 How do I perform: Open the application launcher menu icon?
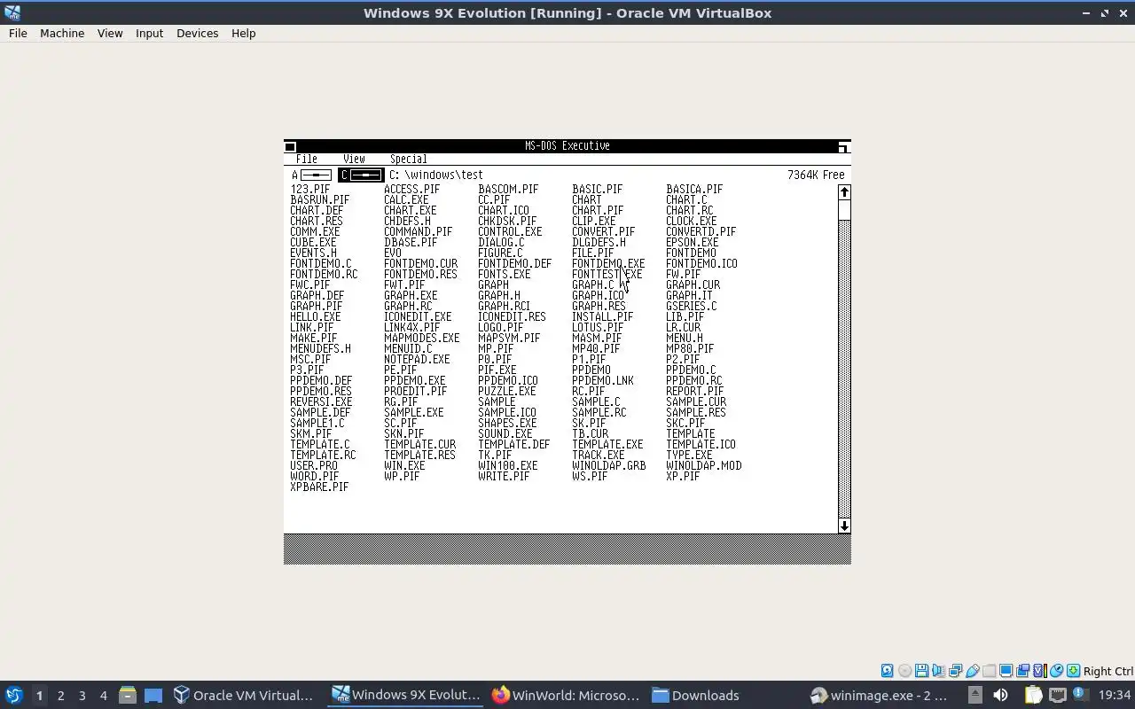coord(13,695)
